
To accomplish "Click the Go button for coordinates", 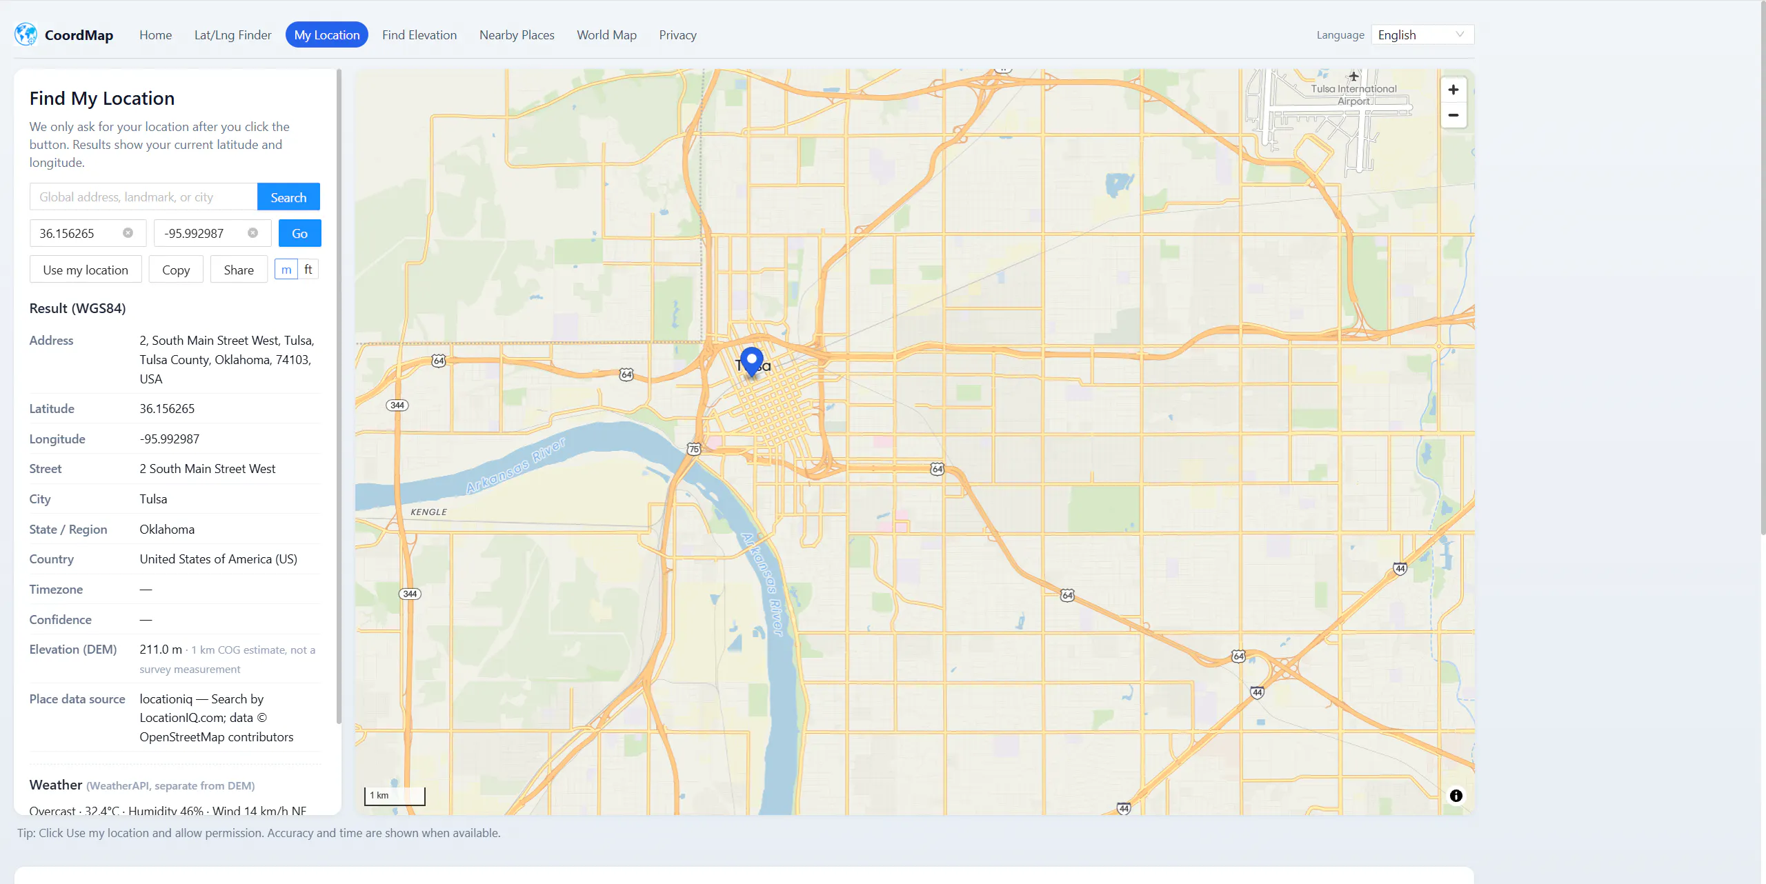I will [299, 233].
